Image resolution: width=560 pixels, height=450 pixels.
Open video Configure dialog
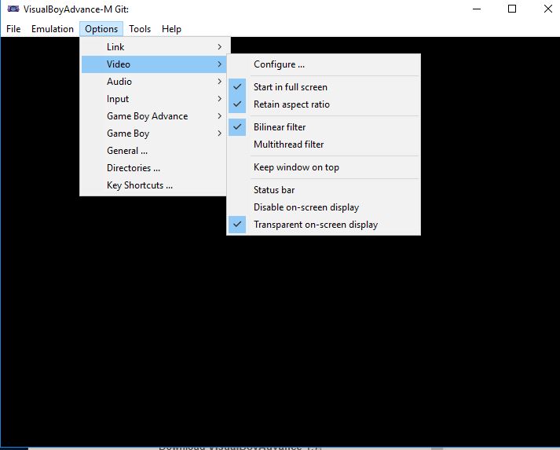324,64
